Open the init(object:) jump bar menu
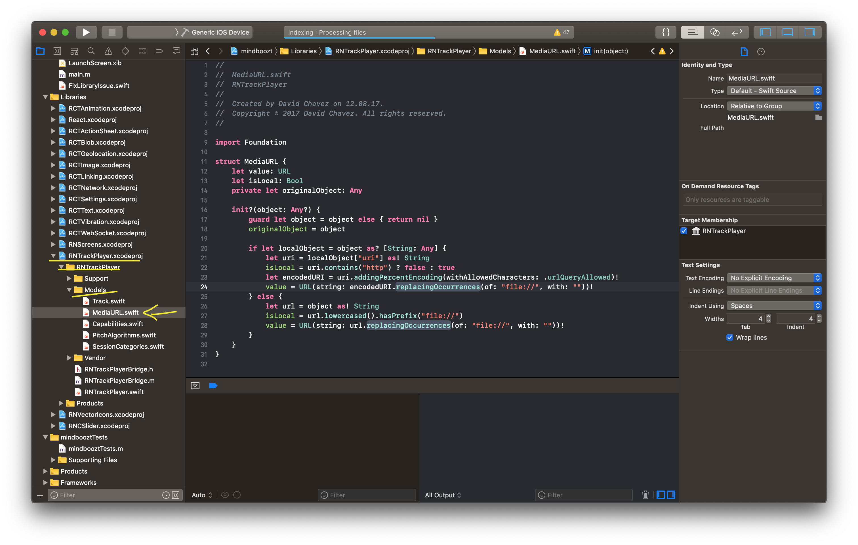The height and width of the screenshot is (545, 858). pos(610,51)
